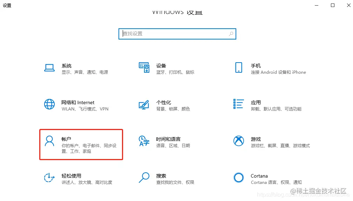Open the Search magnifier category icon

coord(144,178)
